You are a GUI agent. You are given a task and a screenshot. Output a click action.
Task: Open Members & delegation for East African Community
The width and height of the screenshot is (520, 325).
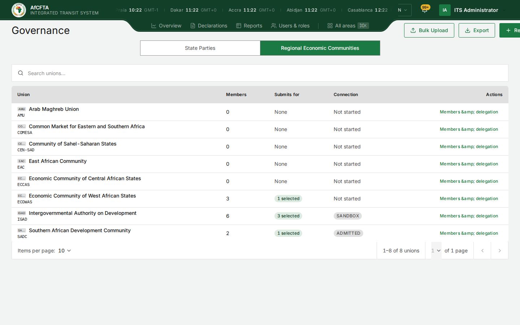[x=469, y=164]
